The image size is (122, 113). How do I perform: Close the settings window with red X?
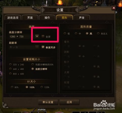(x=114, y=8)
